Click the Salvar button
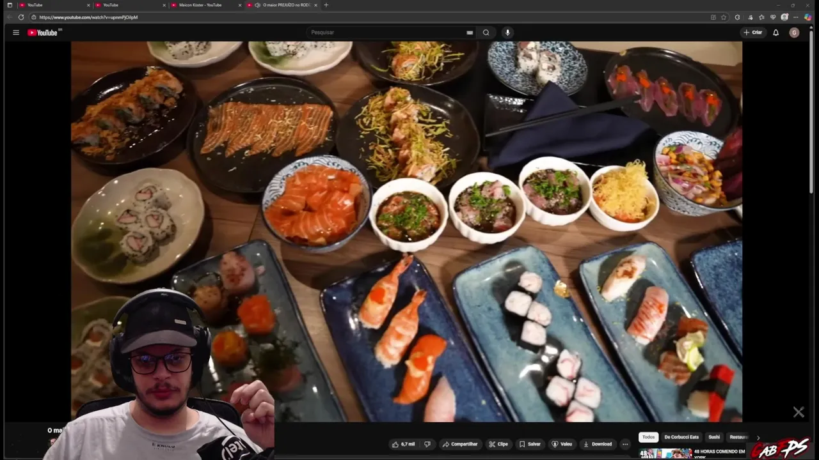This screenshot has width=819, height=460. pos(530,444)
